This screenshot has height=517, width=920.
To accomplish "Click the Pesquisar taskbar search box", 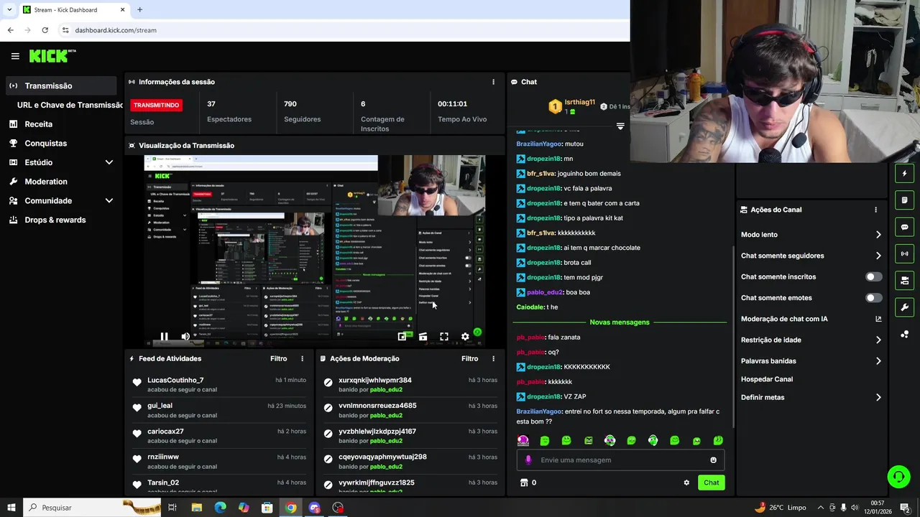I will pyautogui.click(x=92, y=508).
